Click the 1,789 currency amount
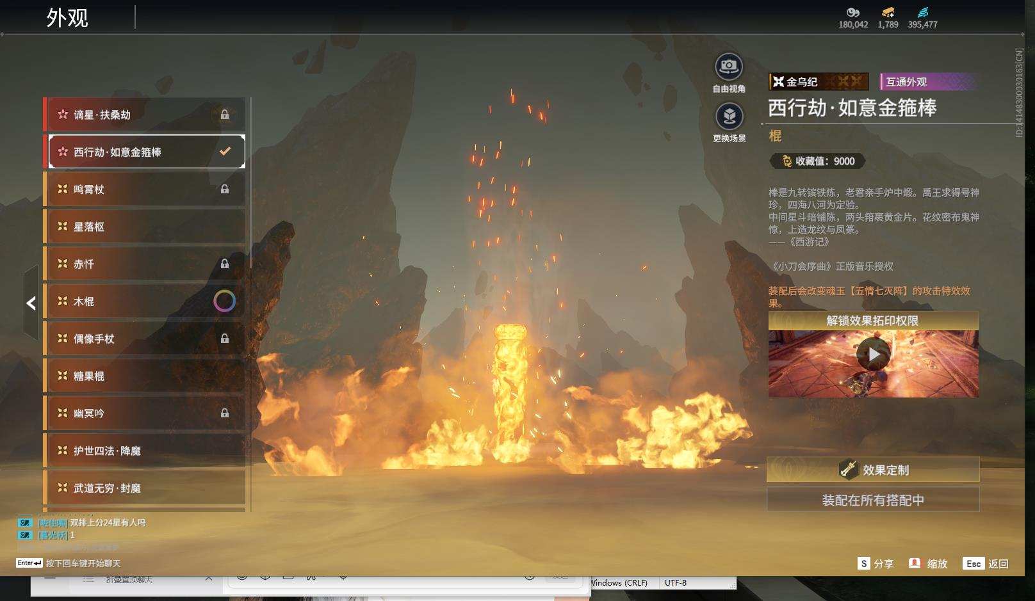This screenshot has width=1035, height=601. tap(888, 24)
